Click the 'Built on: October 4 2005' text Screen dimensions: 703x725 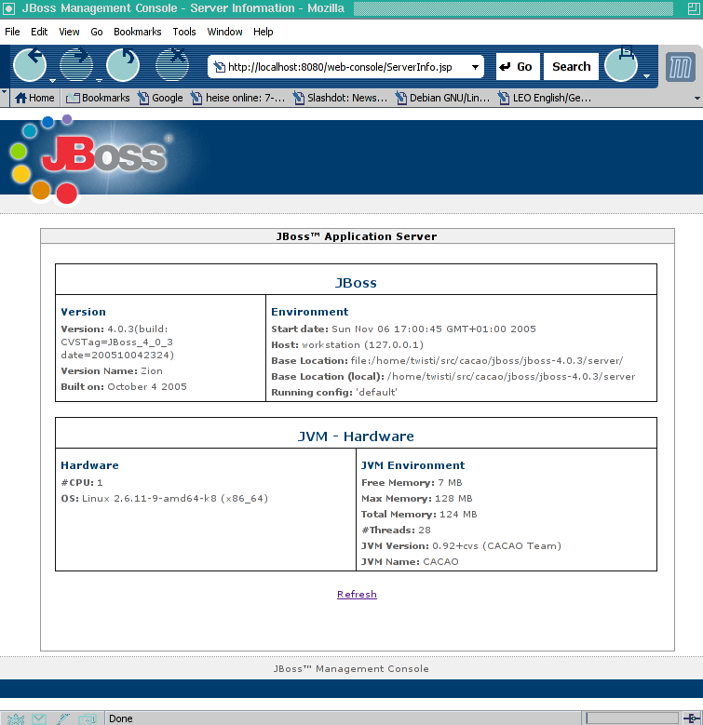pos(124,386)
